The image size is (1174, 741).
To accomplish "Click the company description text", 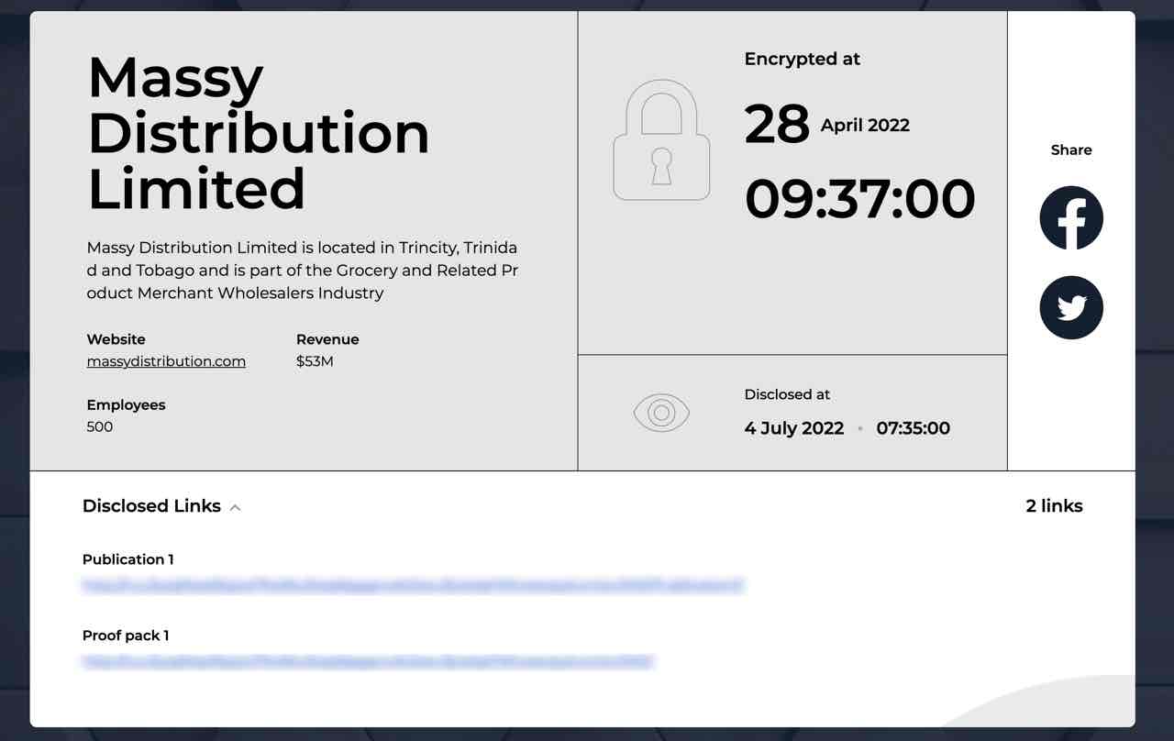I will point(303,270).
